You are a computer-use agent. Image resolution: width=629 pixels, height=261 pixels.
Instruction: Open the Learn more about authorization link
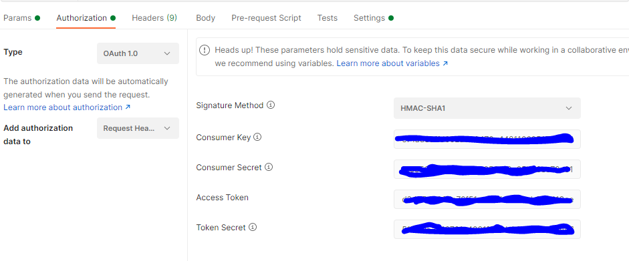pyautogui.click(x=67, y=107)
